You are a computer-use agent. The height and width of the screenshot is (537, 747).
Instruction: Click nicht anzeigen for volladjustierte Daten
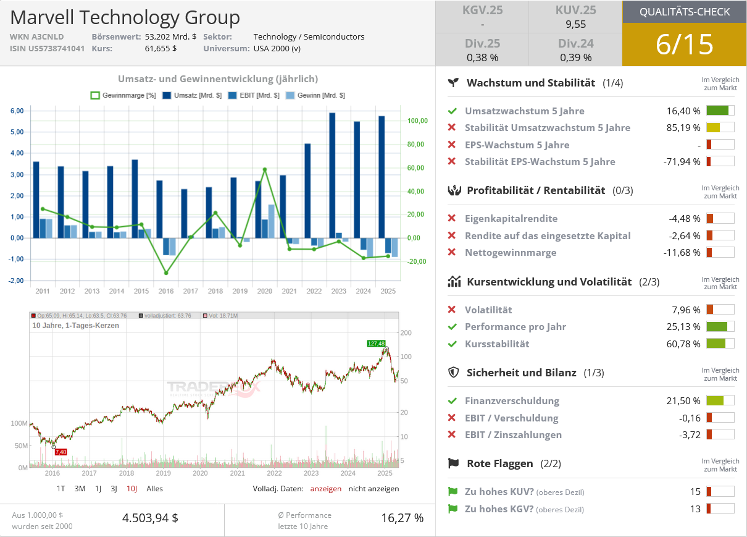[x=373, y=489]
